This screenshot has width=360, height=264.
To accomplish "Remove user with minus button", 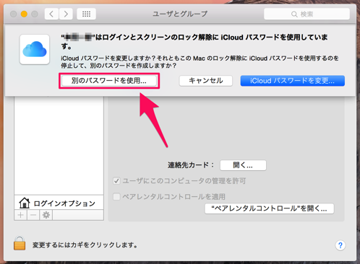I will [33, 215].
